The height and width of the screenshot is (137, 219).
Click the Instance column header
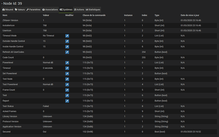pos(128,15)
